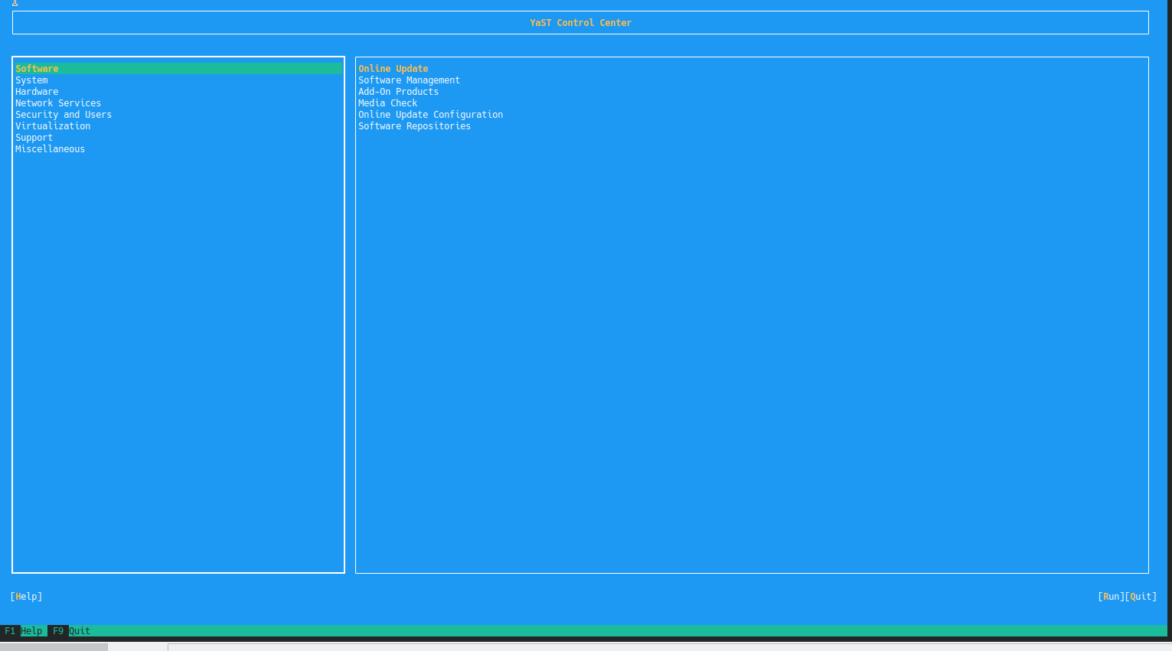Click the Quit button
This screenshot has height=651, width=1172.
click(1141, 596)
